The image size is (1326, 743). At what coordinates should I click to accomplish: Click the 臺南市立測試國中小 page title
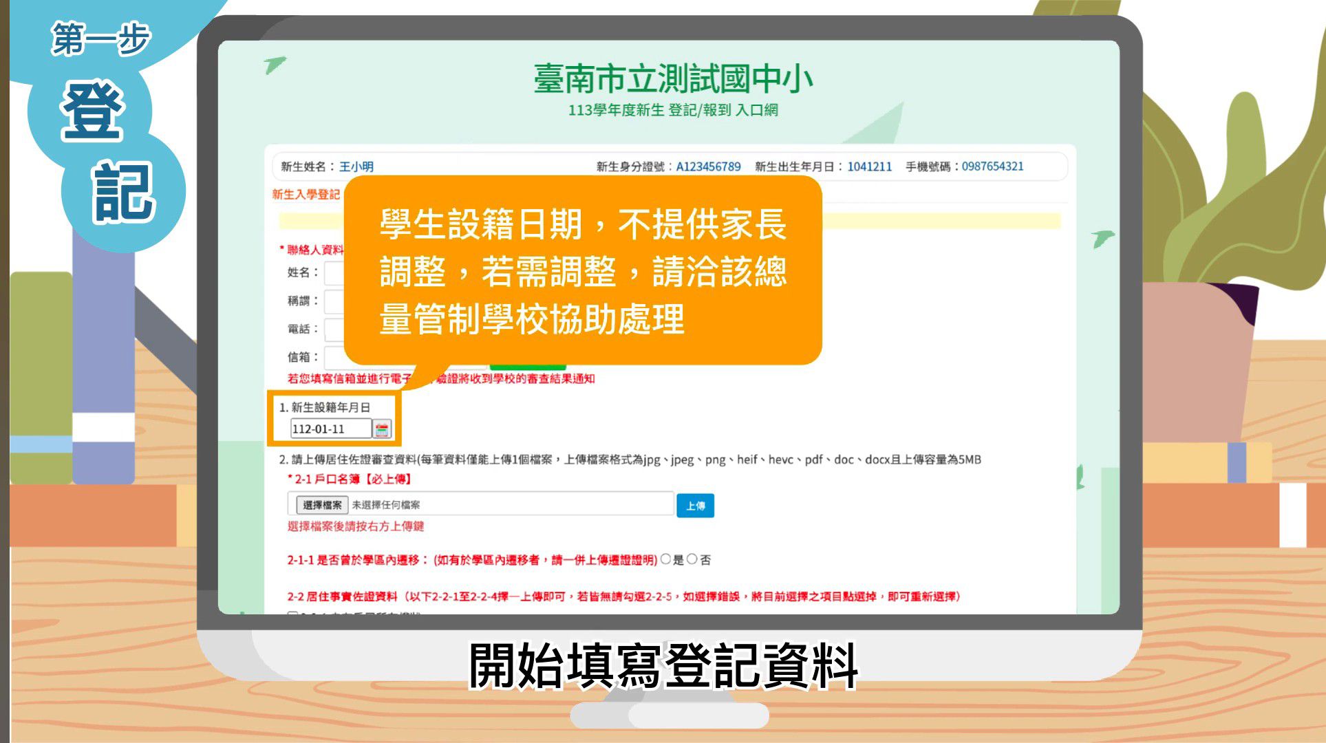click(x=672, y=79)
